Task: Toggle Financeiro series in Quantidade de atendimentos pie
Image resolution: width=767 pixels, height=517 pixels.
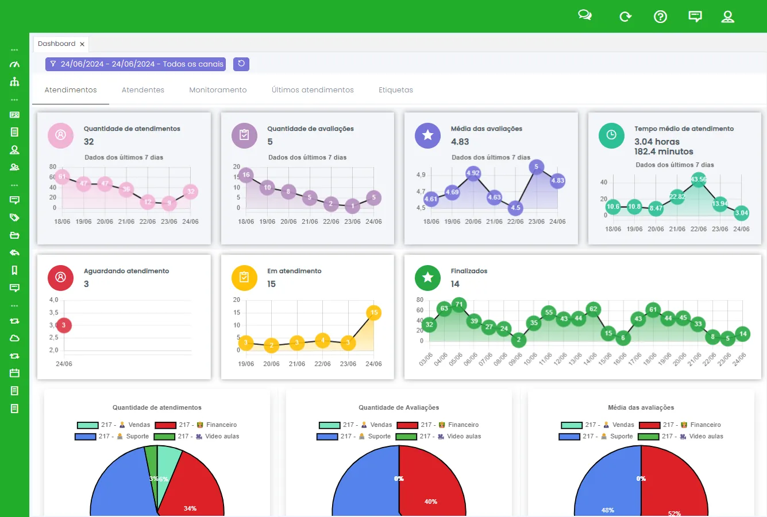Action: pos(196,425)
